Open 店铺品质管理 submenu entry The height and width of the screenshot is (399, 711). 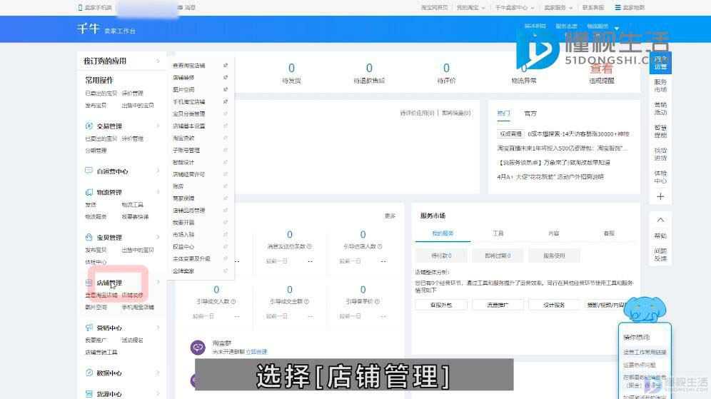pos(189,211)
